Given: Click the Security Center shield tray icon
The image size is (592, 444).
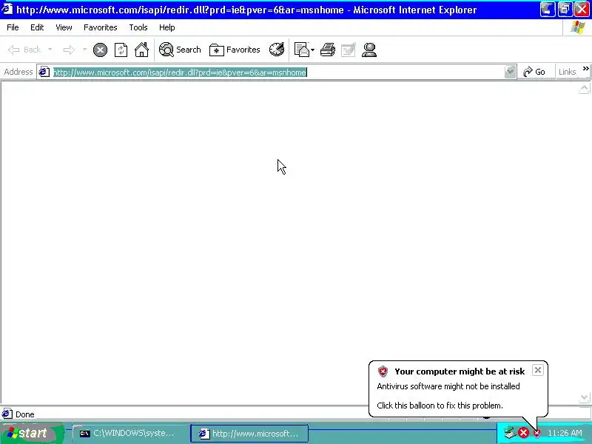Looking at the screenshot, I should pos(536,433).
